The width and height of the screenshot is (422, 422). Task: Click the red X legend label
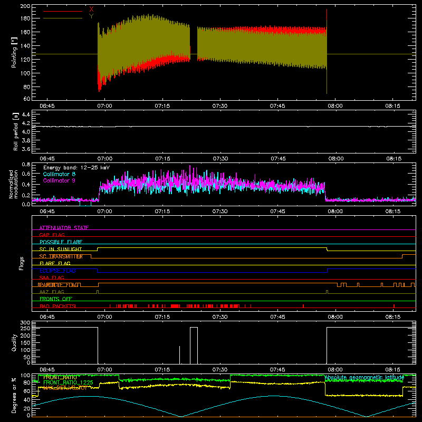pos(91,9)
